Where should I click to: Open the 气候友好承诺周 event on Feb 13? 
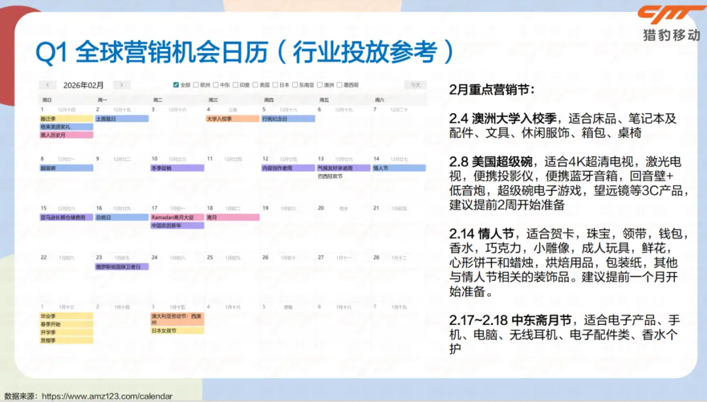click(344, 168)
